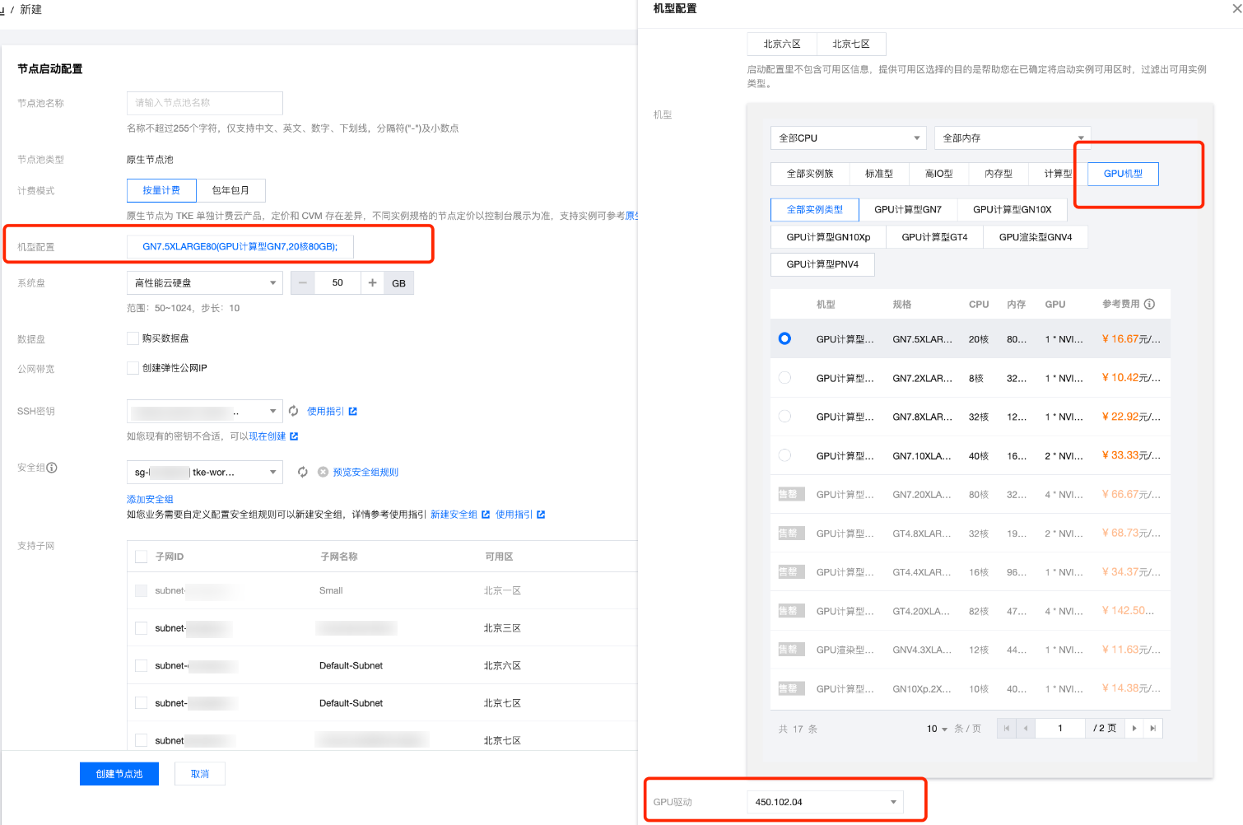Select the GN7.10XLA 40核 instance radio
This screenshot has height=825, width=1243.
(x=784, y=455)
